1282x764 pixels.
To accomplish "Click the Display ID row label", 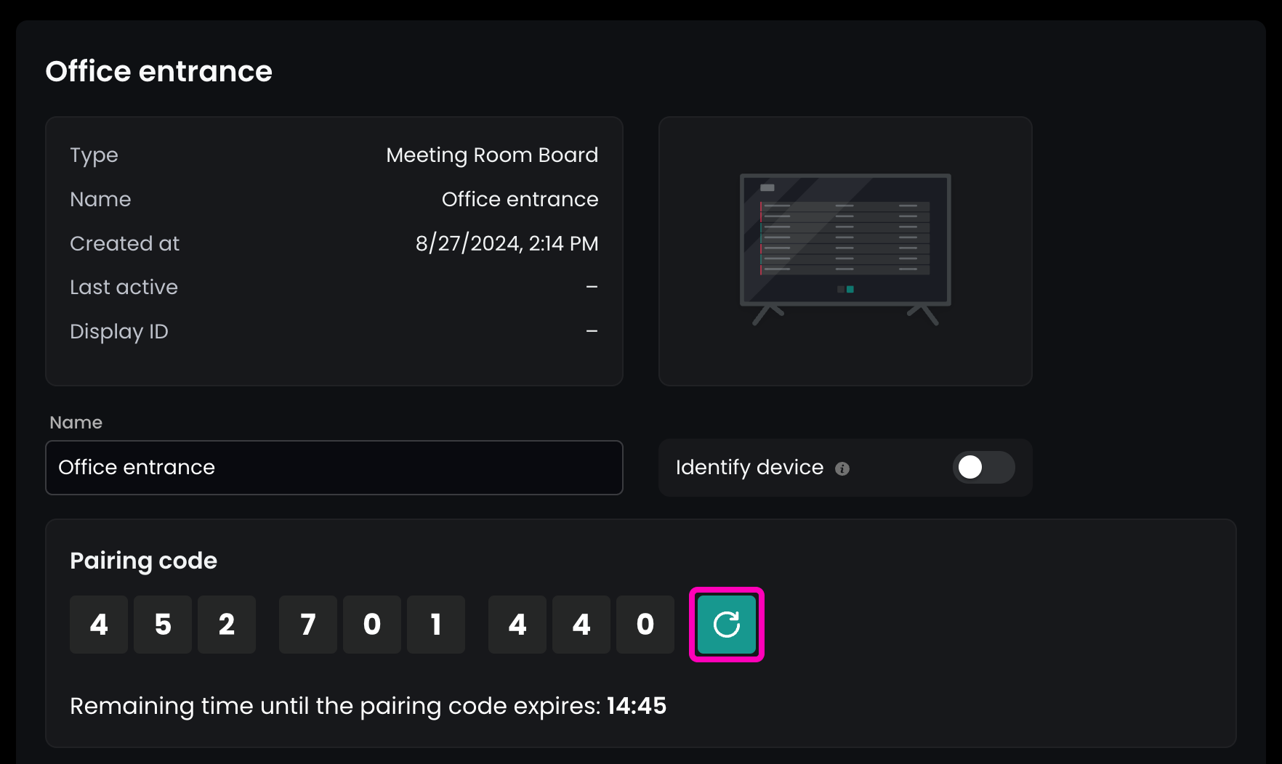I will click(x=119, y=332).
